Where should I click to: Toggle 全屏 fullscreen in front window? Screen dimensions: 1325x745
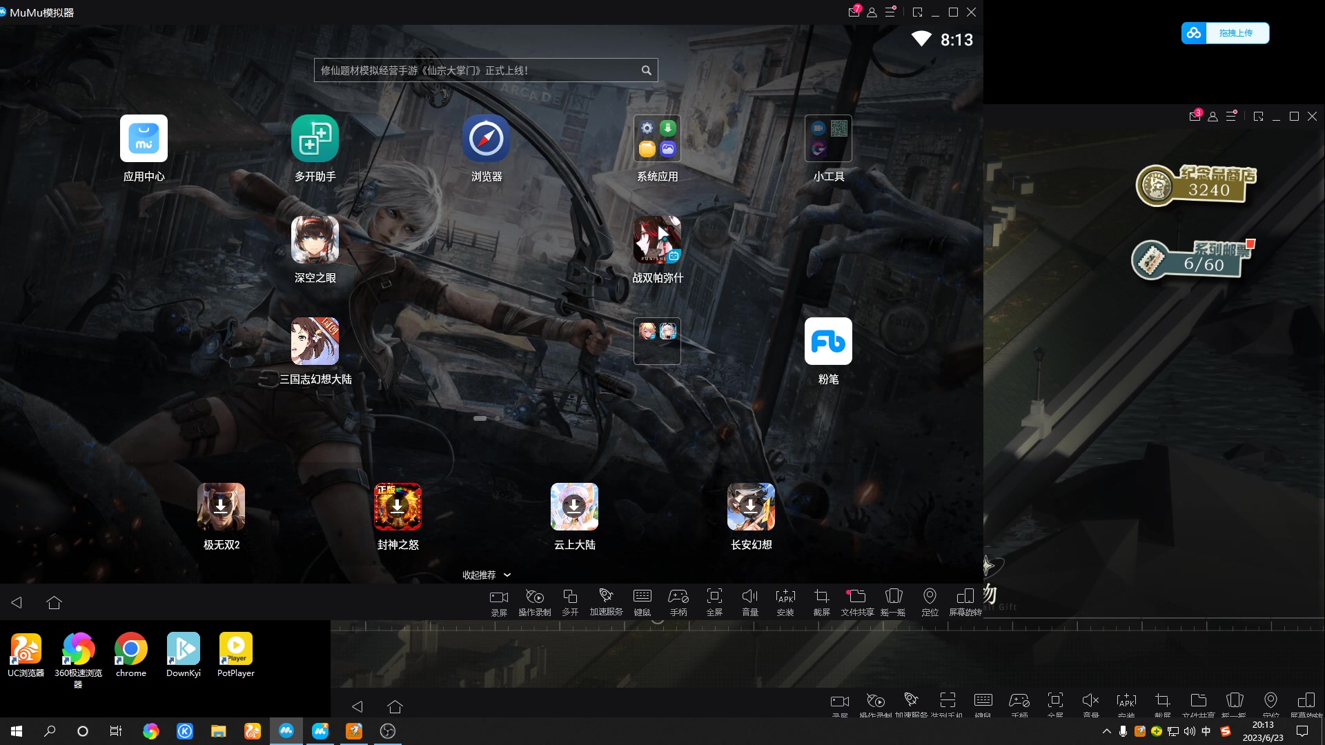714,602
